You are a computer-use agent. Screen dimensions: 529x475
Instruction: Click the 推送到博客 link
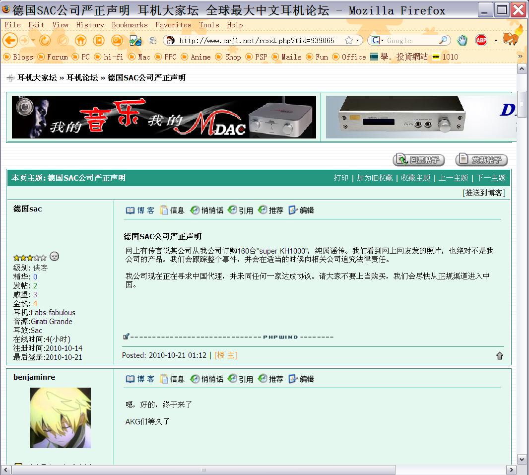click(484, 193)
